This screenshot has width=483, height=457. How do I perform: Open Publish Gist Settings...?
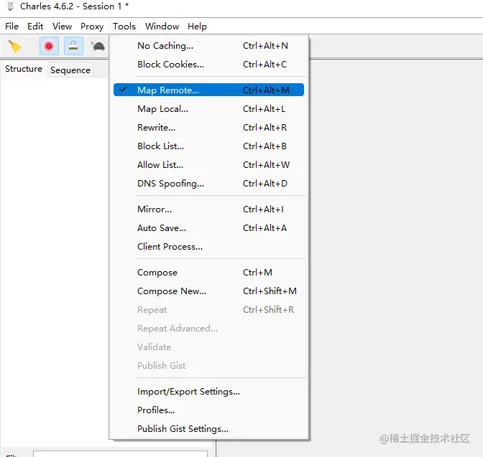click(209, 429)
